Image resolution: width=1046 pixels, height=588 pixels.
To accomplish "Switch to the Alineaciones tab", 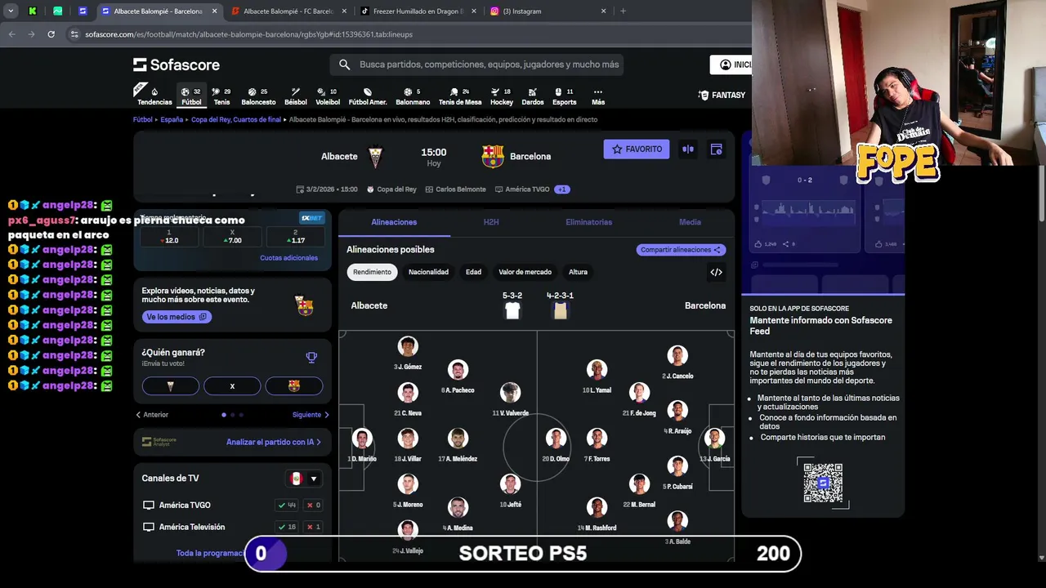I will tap(394, 222).
